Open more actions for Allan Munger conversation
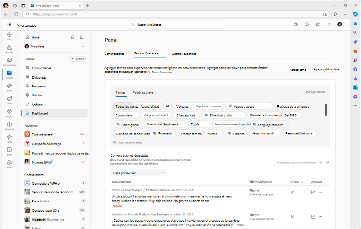Viewport: 361px width, 229px height. coord(320,192)
